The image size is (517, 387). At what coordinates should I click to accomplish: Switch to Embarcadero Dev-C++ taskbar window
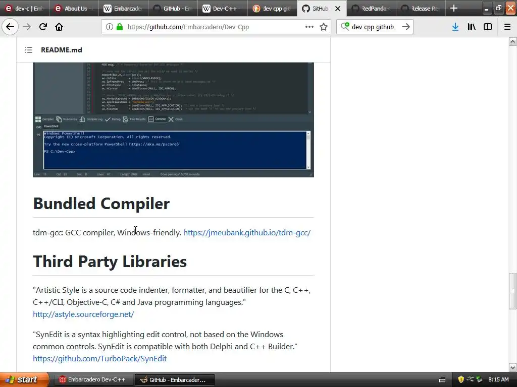pyautogui.click(x=93, y=380)
